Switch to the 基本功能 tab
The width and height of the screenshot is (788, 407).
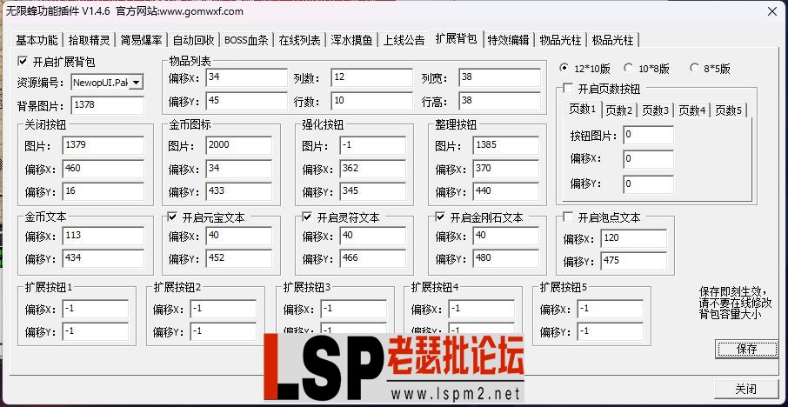pos(37,40)
